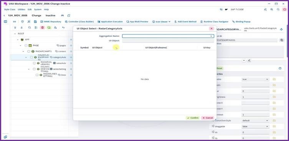This screenshot has width=289, height=141.
Task: Click the shield check icon in toolbar
Action: (x=22, y=21)
